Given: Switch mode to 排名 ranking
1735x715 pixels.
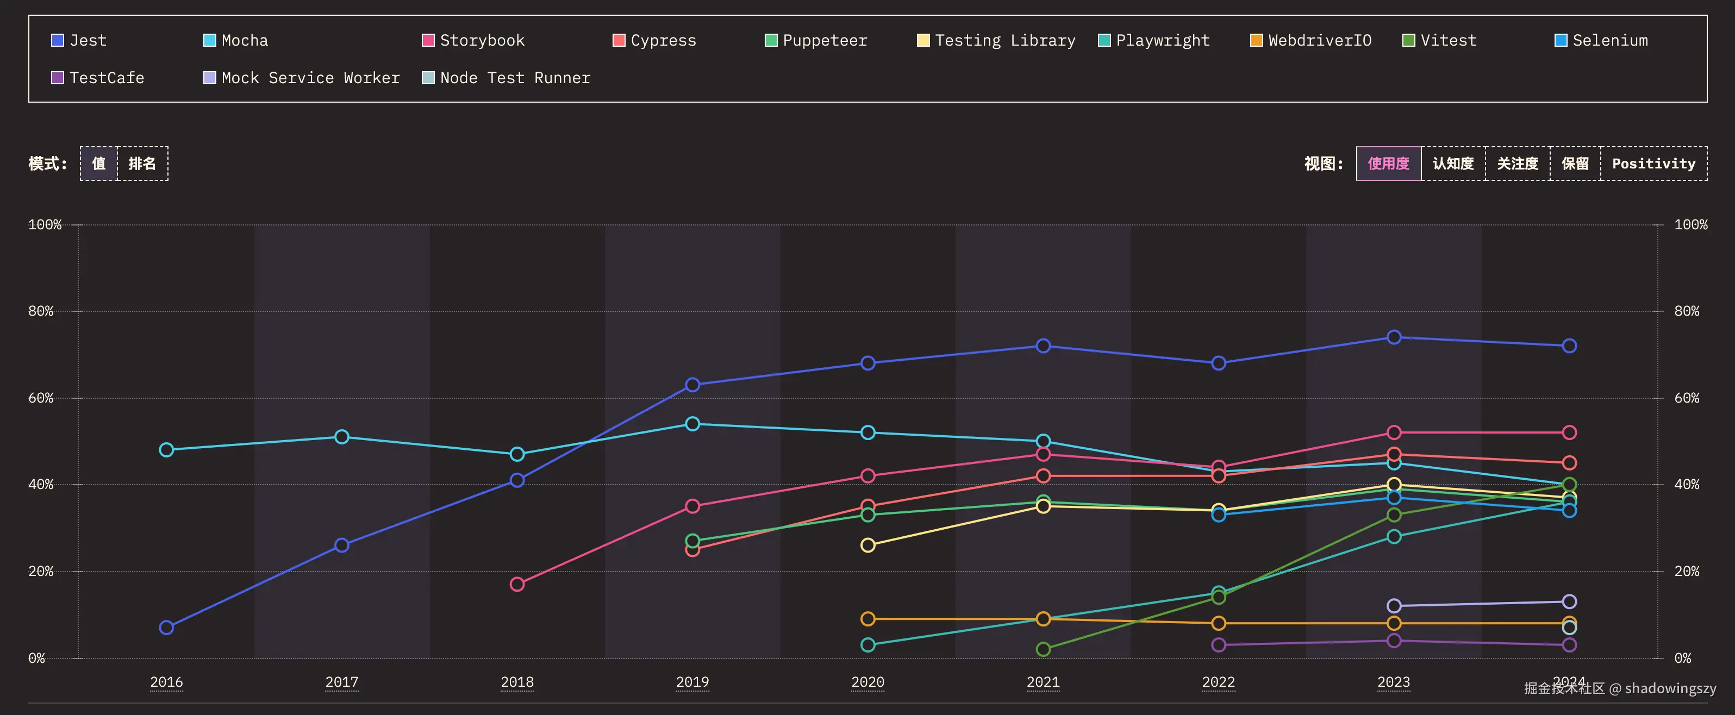Looking at the screenshot, I should [142, 164].
